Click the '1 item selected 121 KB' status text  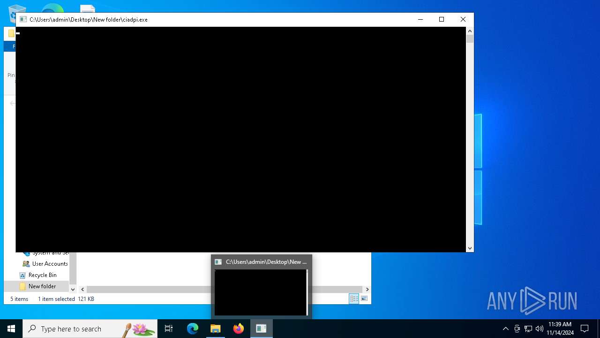click(66, 299)
